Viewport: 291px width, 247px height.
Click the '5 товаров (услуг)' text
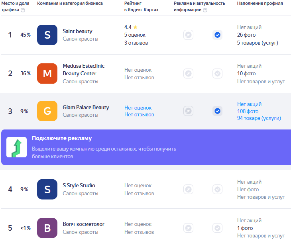pyautogui.click(x=258, y=43)
